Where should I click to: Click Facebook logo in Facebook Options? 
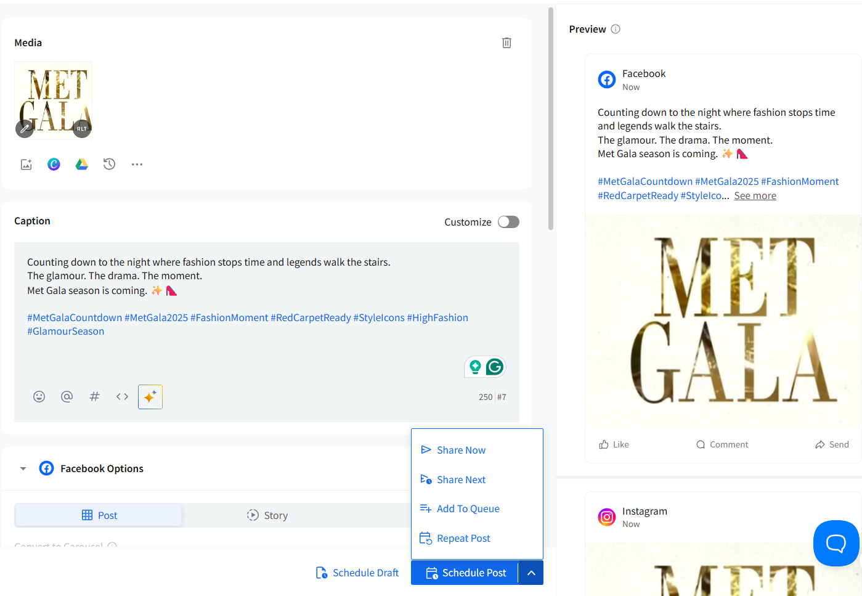pos(46,468)
